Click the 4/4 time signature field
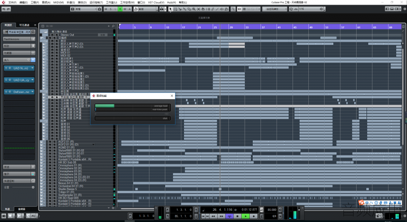 [x=274, y=216]
